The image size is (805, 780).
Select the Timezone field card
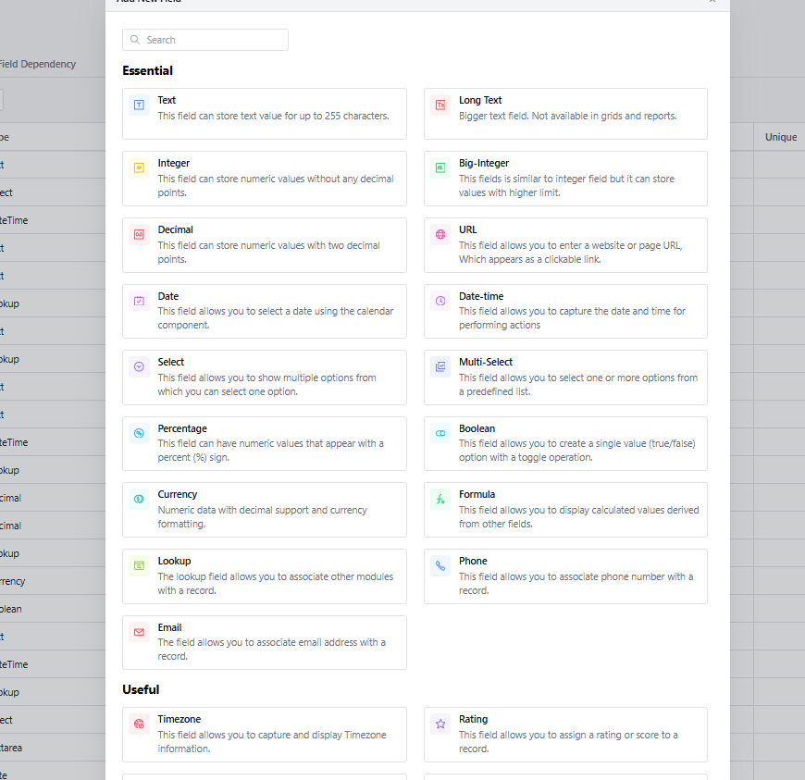pos(264,735)
